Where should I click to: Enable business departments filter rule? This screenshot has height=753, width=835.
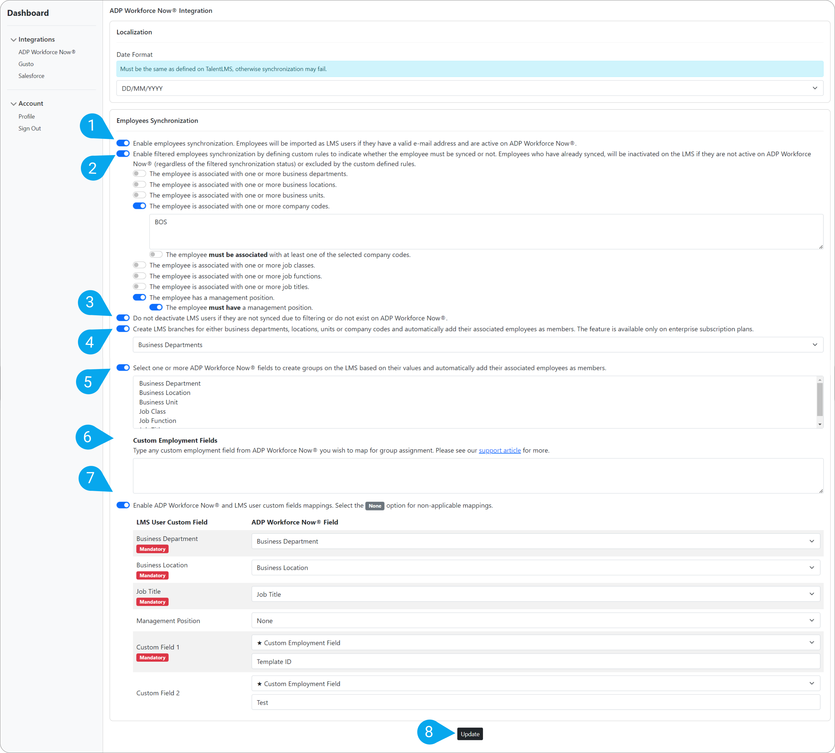[x=139, y=174]
